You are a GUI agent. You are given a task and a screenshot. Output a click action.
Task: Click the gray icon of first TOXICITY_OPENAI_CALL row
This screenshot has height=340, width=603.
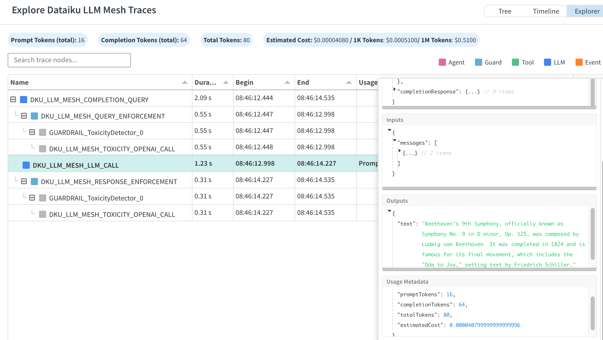coord(43,148)
